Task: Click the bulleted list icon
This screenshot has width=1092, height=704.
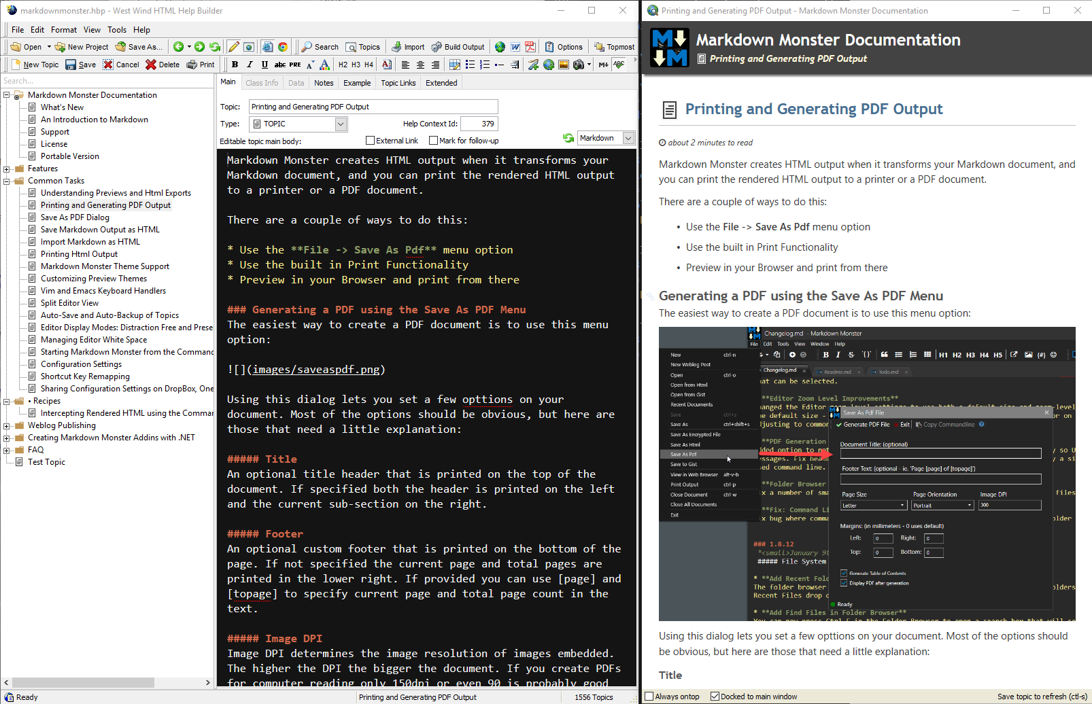Action: 470,65
